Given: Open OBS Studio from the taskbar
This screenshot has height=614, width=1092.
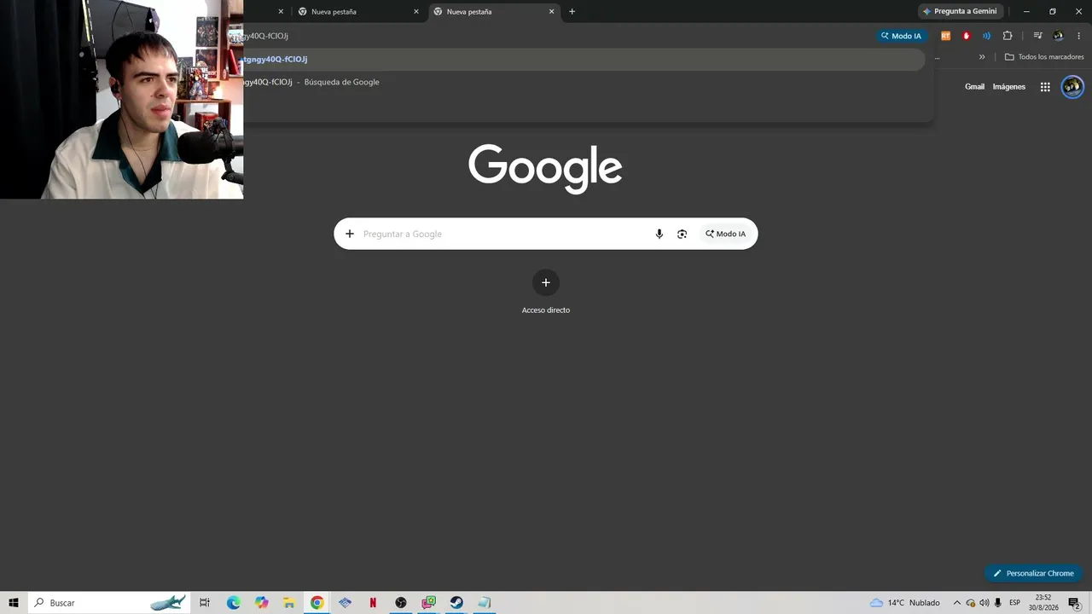Looking at the screenshot, I should (x=401, y=602).
